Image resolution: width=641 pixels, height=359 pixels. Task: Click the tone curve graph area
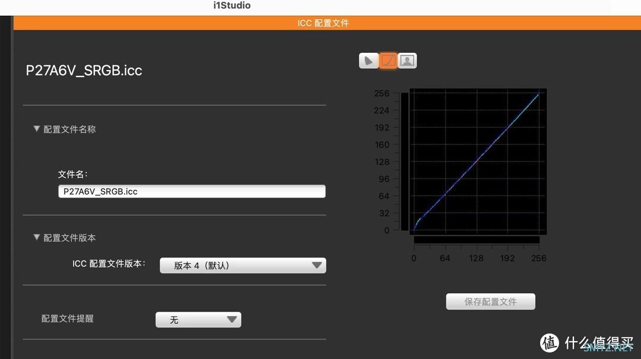(x=476, y=160)
